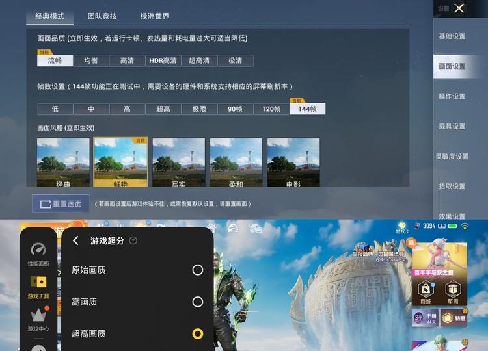Set graphics quality to 高清
The height and width of the screenshot is (351, 488).
coord(128,60)
